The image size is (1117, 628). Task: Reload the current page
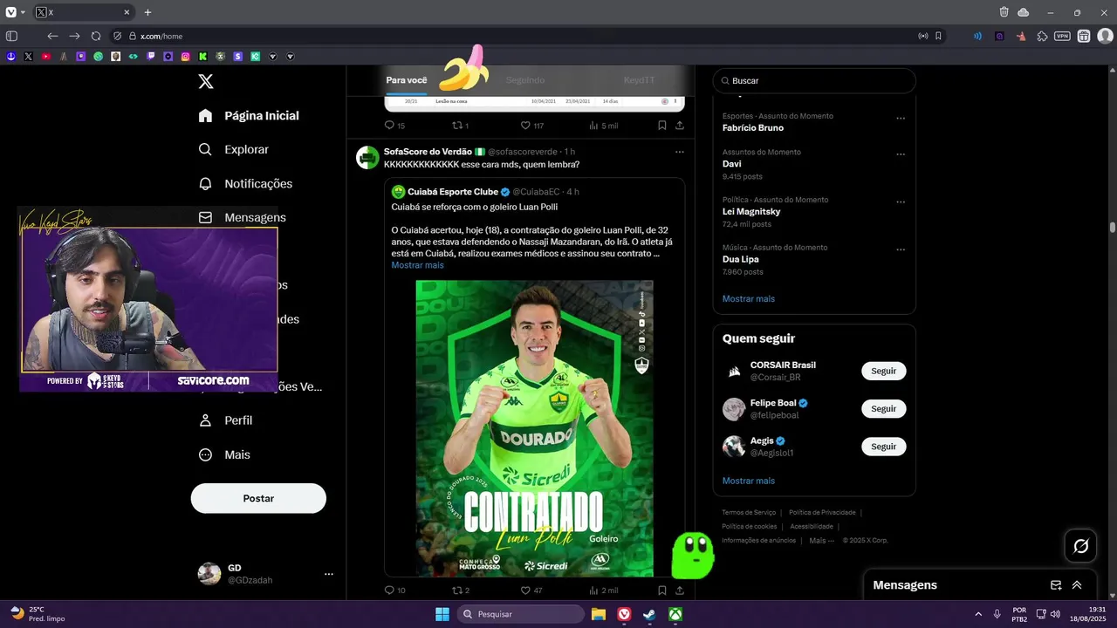[96, 36]
